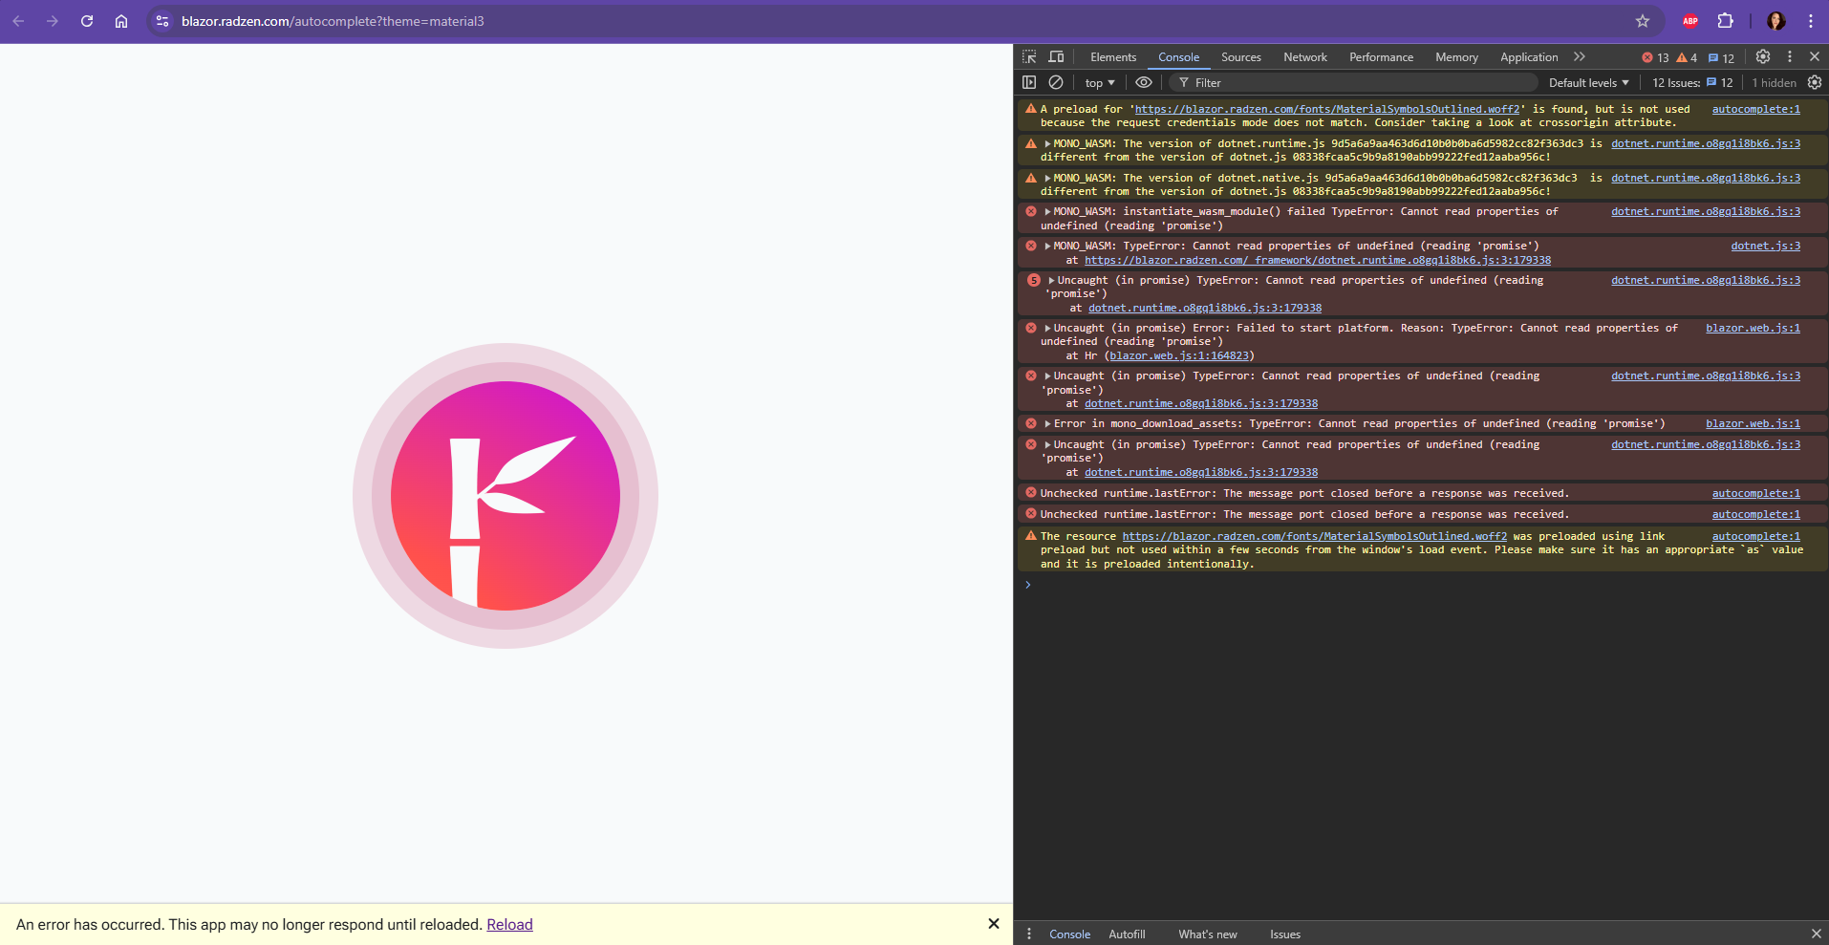Image resolution: width=1829 pixels, height=945 pixels.
Task: Open console settings gear beside 1 hidden
Action: pyautogui.click(x=1814, y=83)
